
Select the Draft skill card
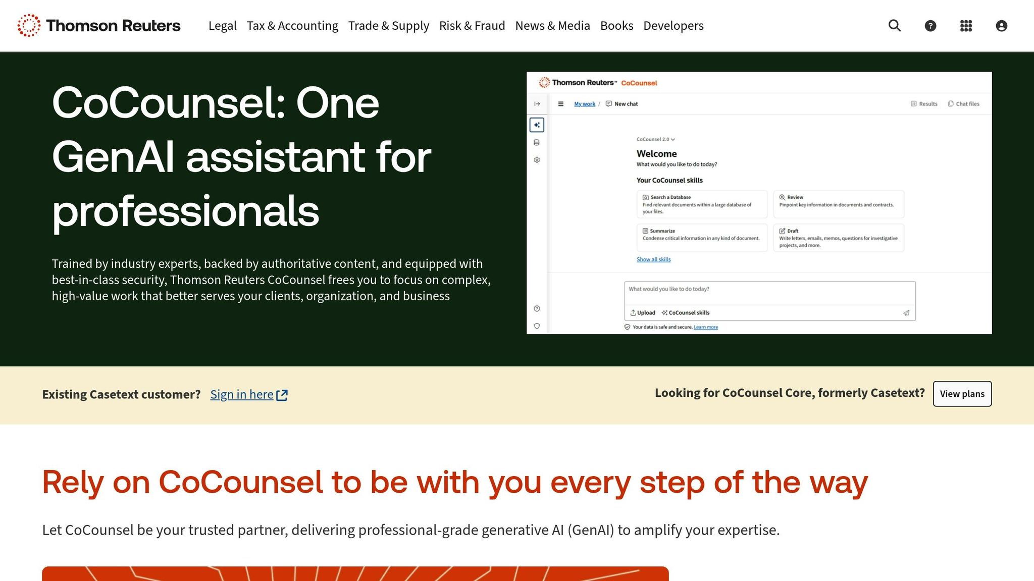click(839, 238)
